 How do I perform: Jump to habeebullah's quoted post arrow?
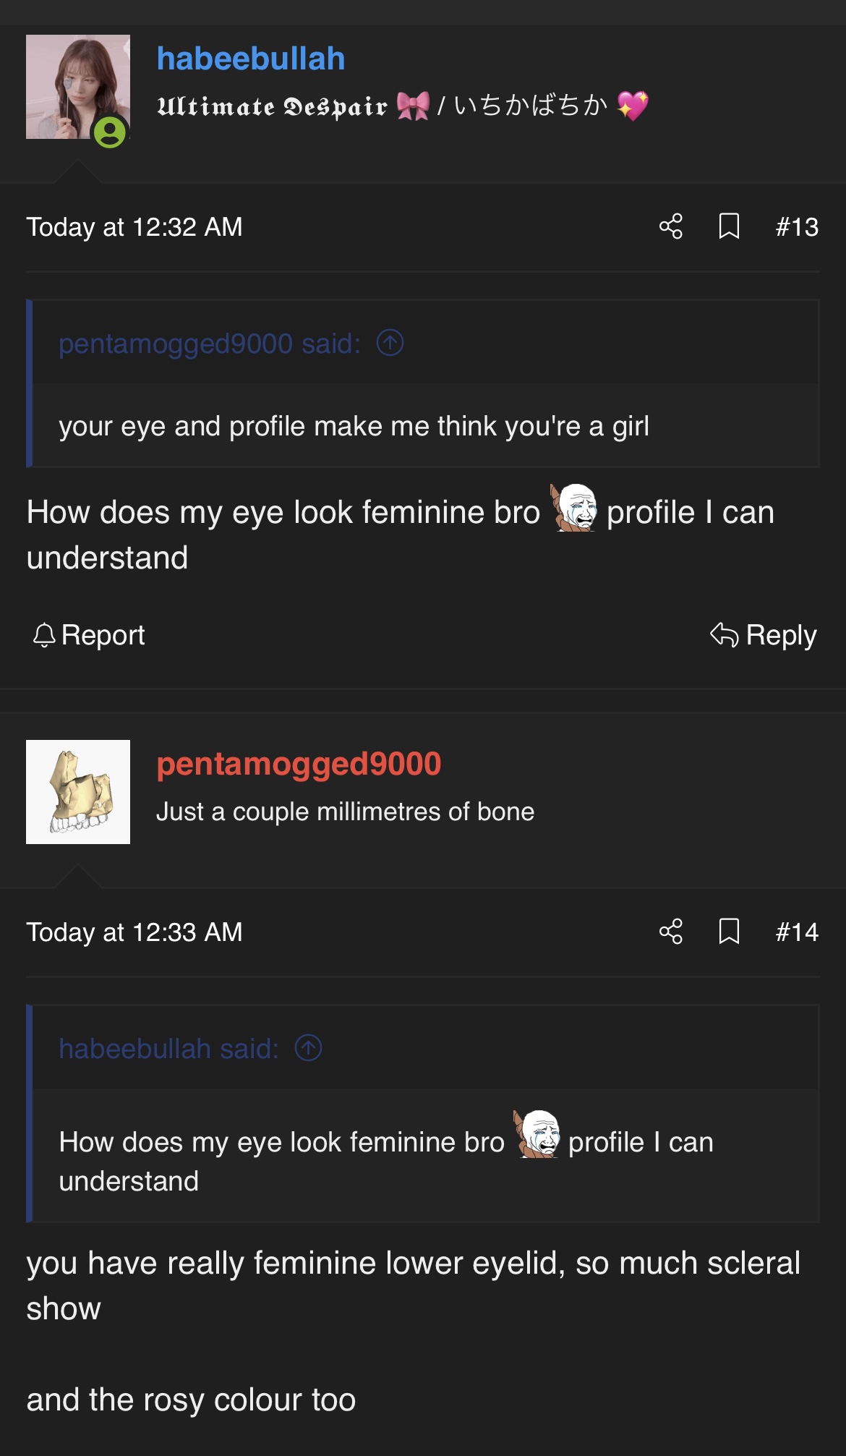tap(308, 1048)
